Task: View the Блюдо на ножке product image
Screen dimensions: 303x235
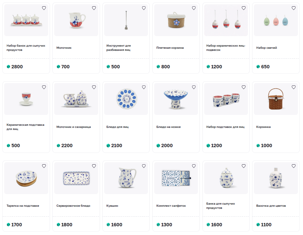Action: [x=176, y=99]
